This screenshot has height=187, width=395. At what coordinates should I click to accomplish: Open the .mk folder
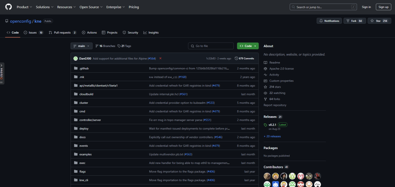pos(82,77)
